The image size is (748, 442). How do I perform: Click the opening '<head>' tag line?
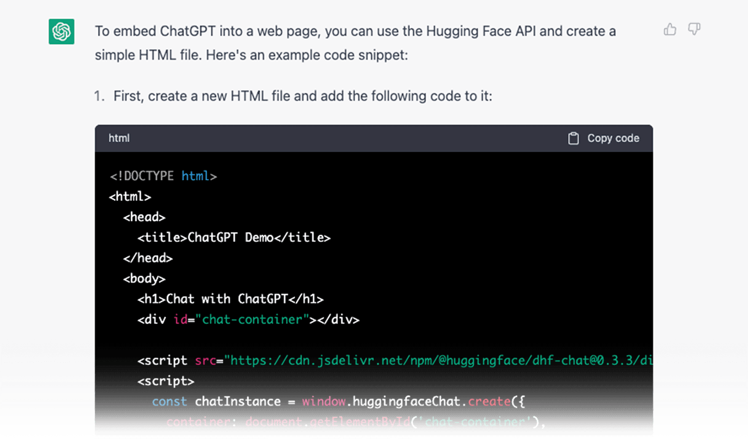(x=144, y=217)
